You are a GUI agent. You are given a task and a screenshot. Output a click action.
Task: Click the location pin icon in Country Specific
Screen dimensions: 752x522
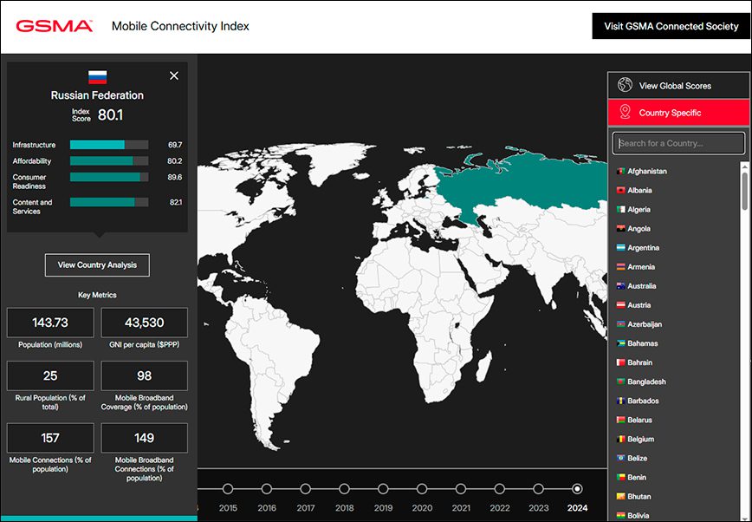pyautogui.click(x=625, y=112)
